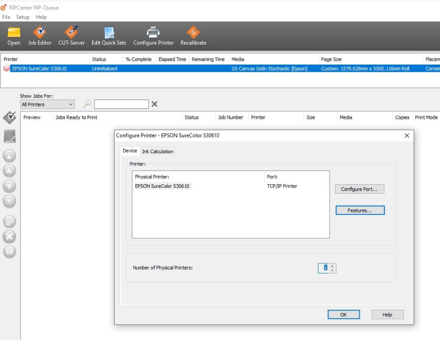Click the Printer column header in top table
This screenshot has width=440, height=340.
pyautogui.click(x=45, y=59)
